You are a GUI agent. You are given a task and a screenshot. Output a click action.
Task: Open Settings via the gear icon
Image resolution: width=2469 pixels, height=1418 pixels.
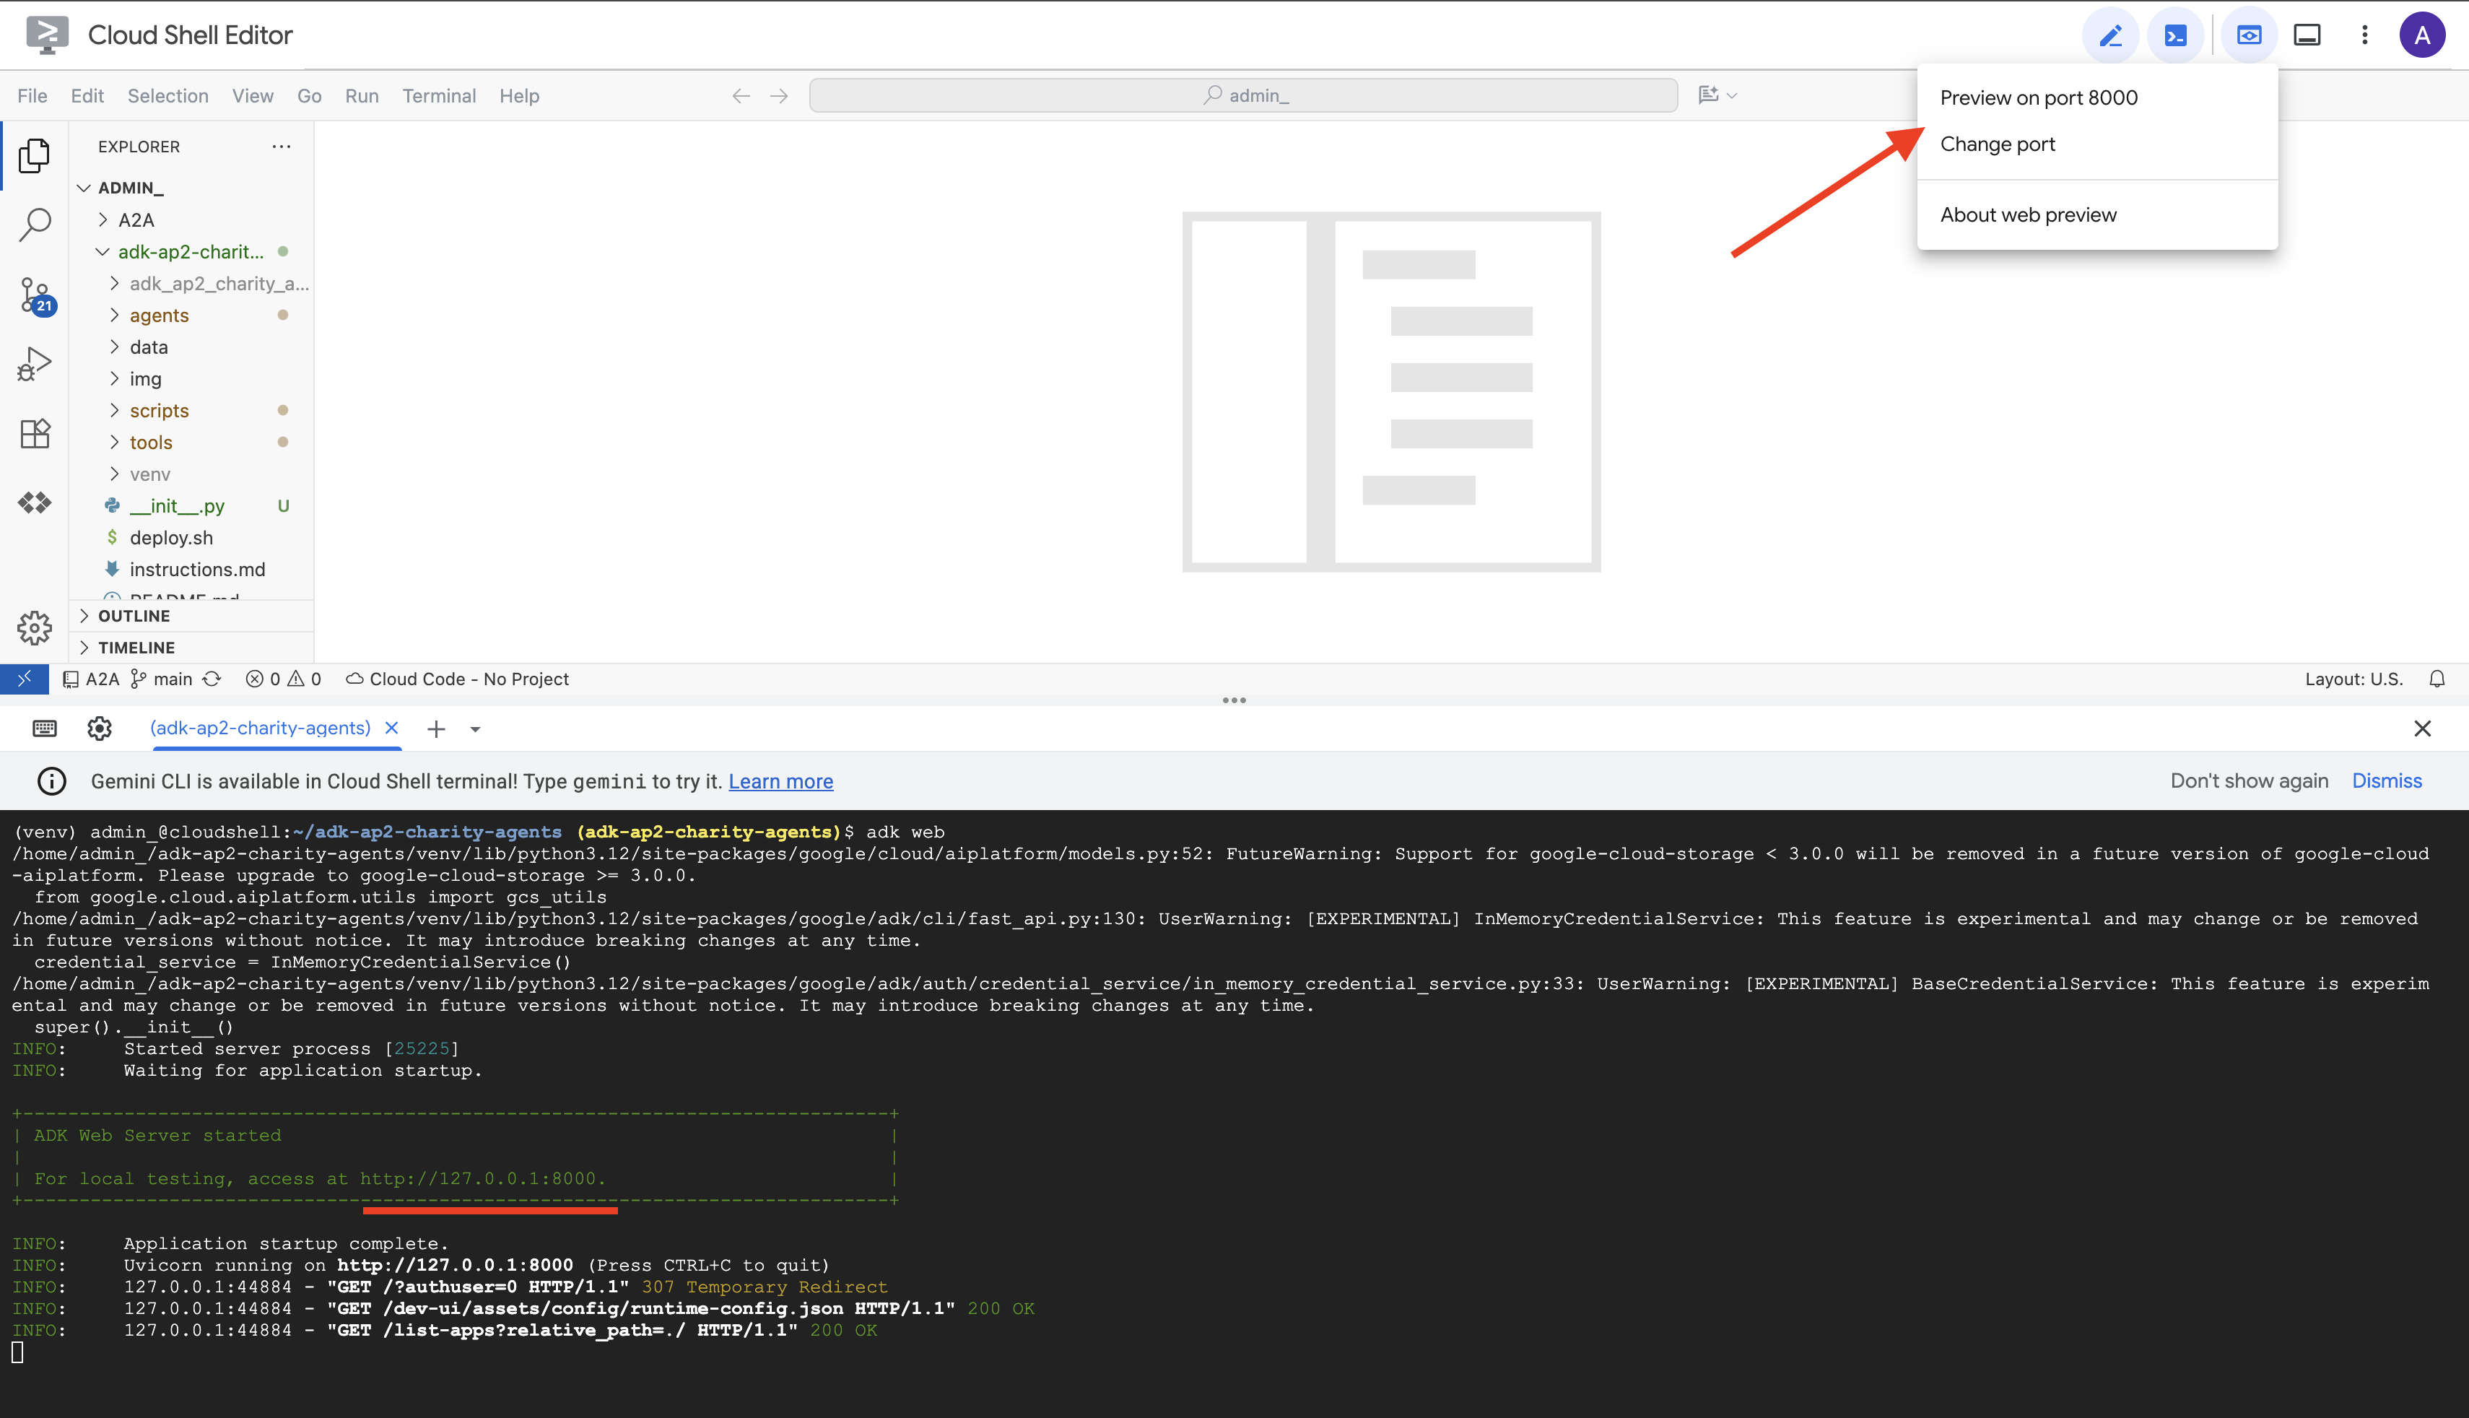pos(34,628)
